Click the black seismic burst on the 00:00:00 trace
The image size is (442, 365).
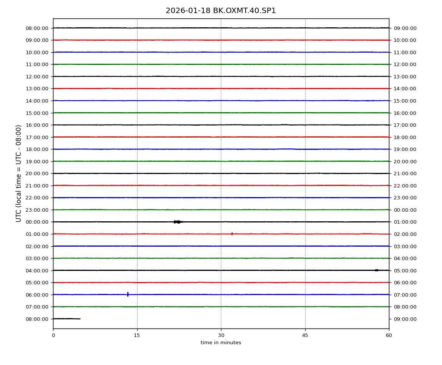click(x=178, y=222)
